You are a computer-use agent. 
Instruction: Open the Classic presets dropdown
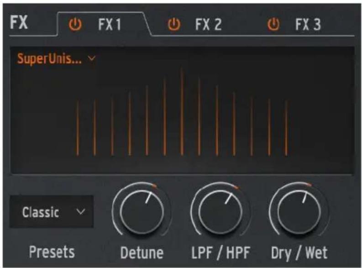52,212
